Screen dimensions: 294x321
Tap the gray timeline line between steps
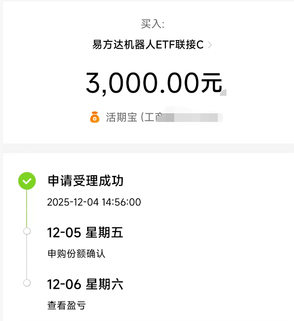click(27, 257)
